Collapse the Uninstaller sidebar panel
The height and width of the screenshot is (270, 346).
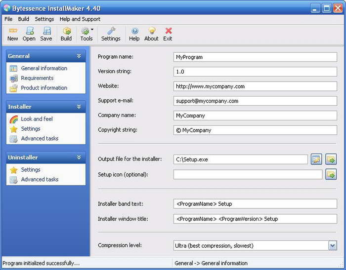pos(79,157)
